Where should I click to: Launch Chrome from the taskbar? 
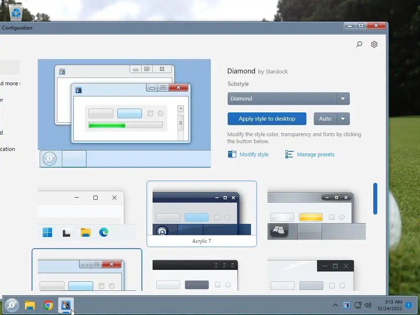(48, 305)
